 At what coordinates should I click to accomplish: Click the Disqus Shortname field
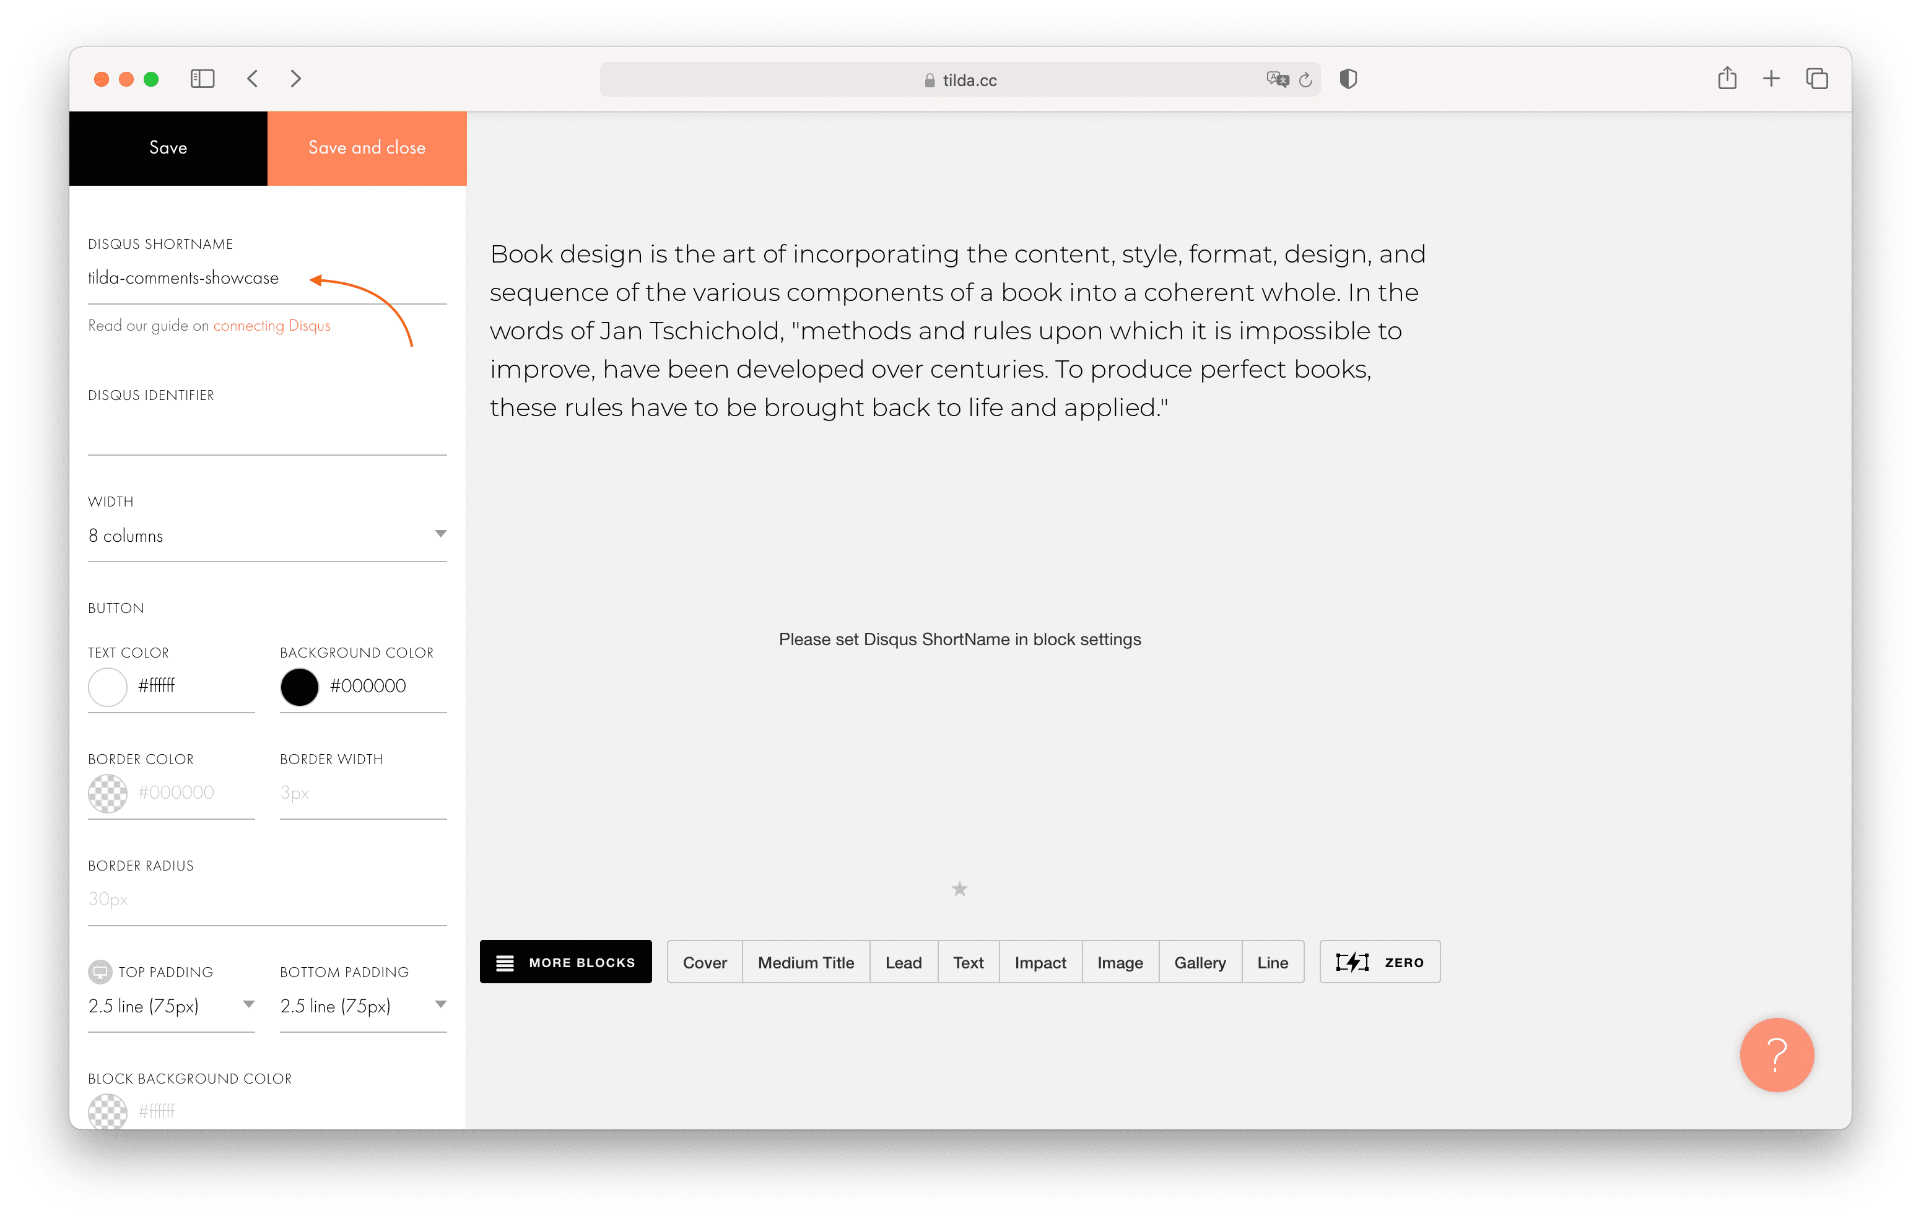click(268, 279)
